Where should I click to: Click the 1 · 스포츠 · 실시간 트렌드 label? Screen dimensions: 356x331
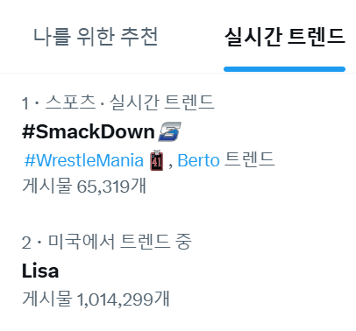(x=118, y=102)
